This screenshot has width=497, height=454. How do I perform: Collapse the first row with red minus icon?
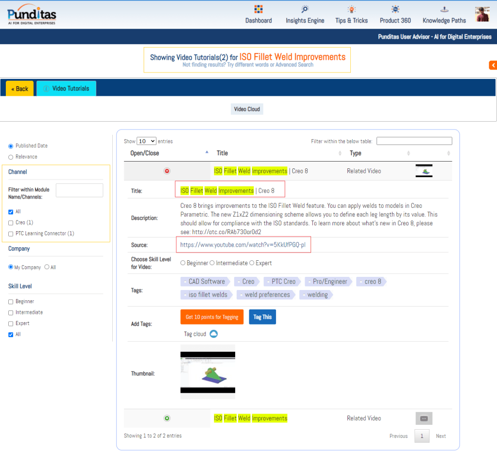pos(167,171)
